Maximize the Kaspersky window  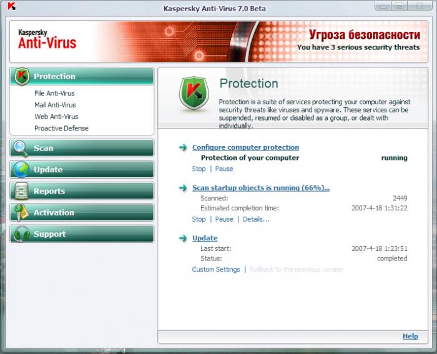400,6
